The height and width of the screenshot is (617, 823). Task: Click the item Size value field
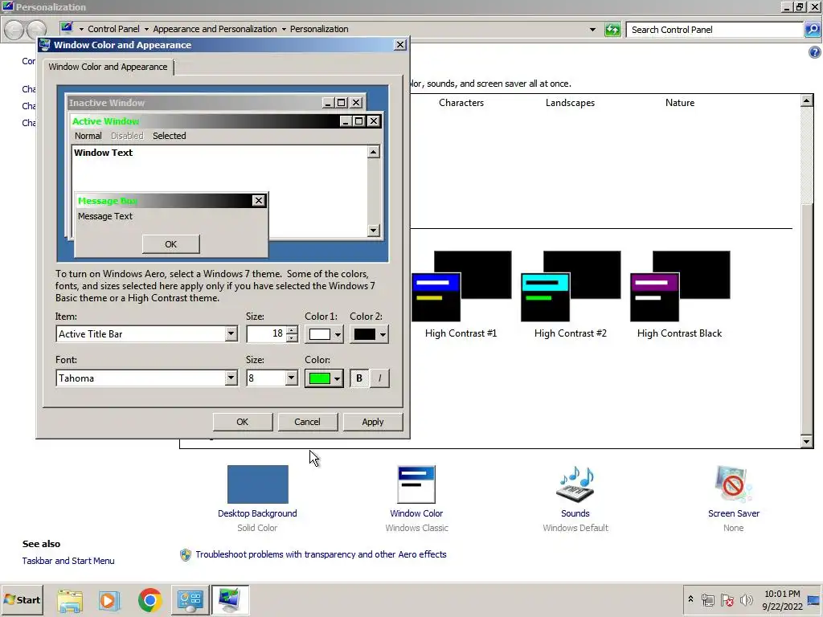(x=266, y=333)
